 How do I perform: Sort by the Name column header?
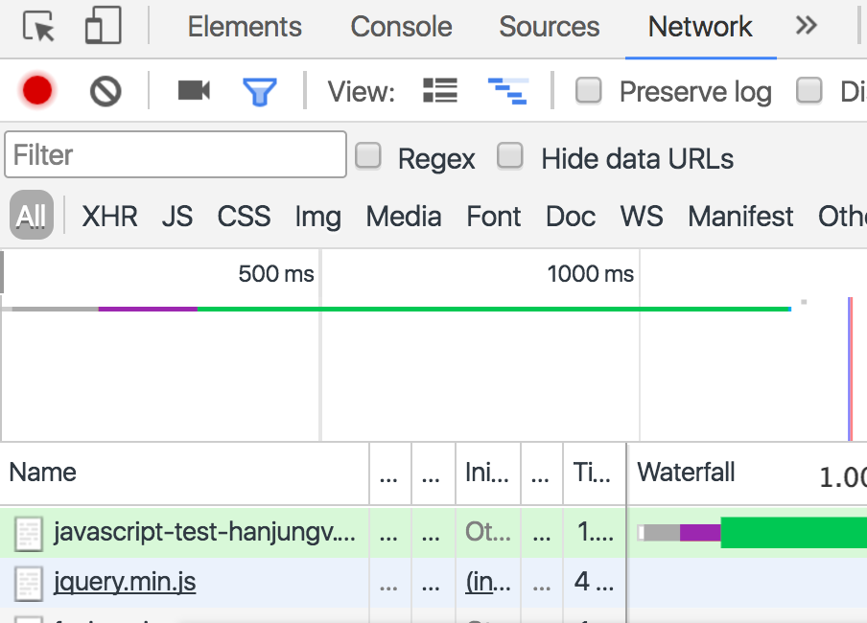(185, 473)
